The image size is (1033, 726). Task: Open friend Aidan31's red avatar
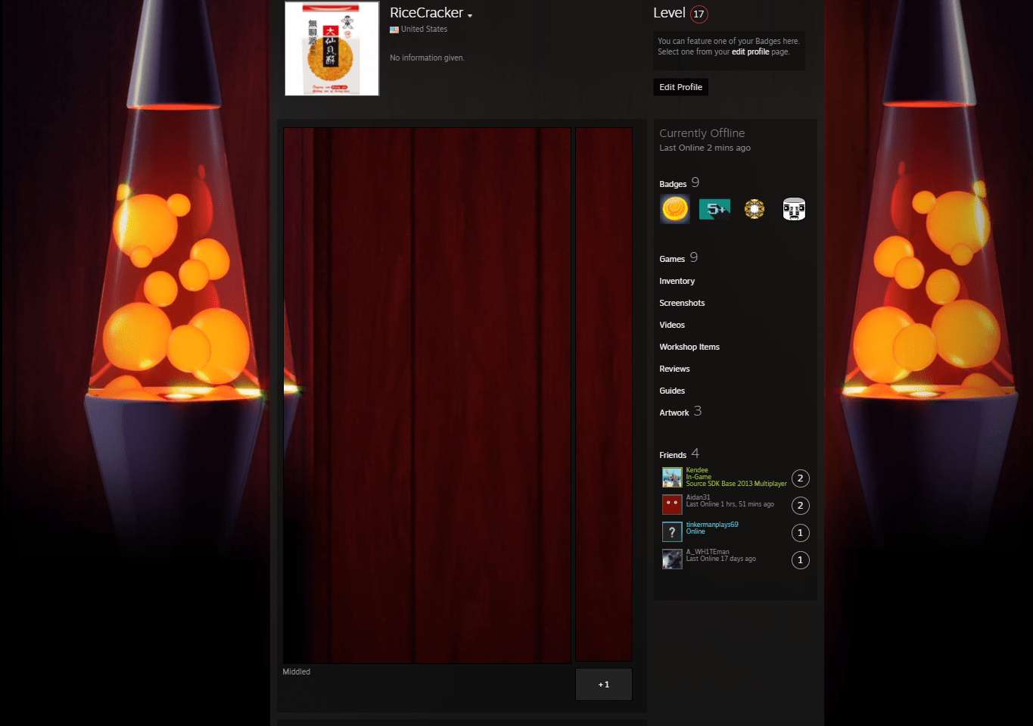672,505
